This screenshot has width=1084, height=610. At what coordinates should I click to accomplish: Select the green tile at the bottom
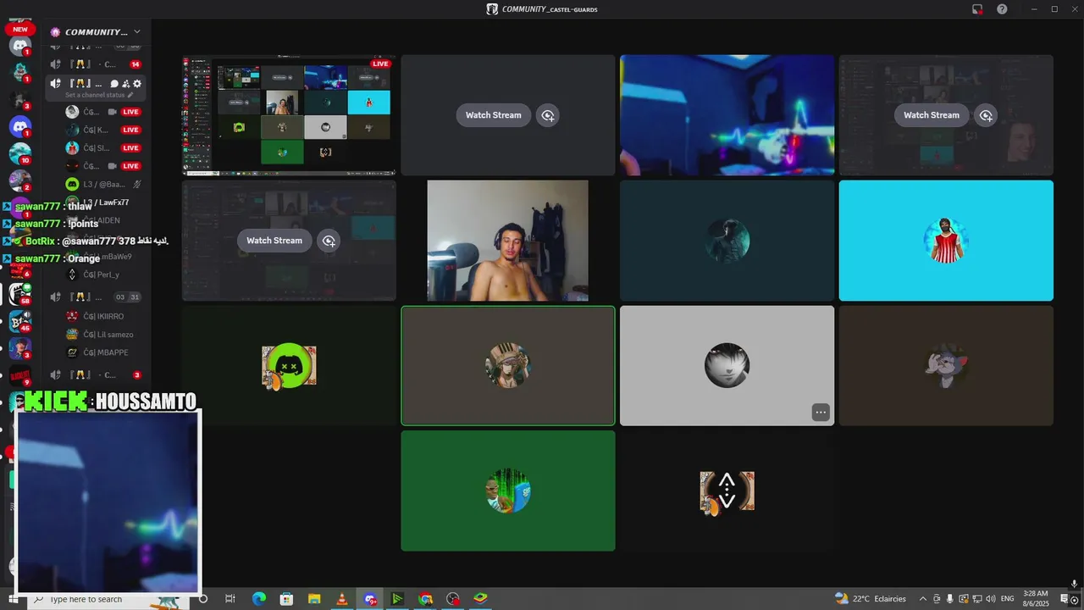(508, 491)
